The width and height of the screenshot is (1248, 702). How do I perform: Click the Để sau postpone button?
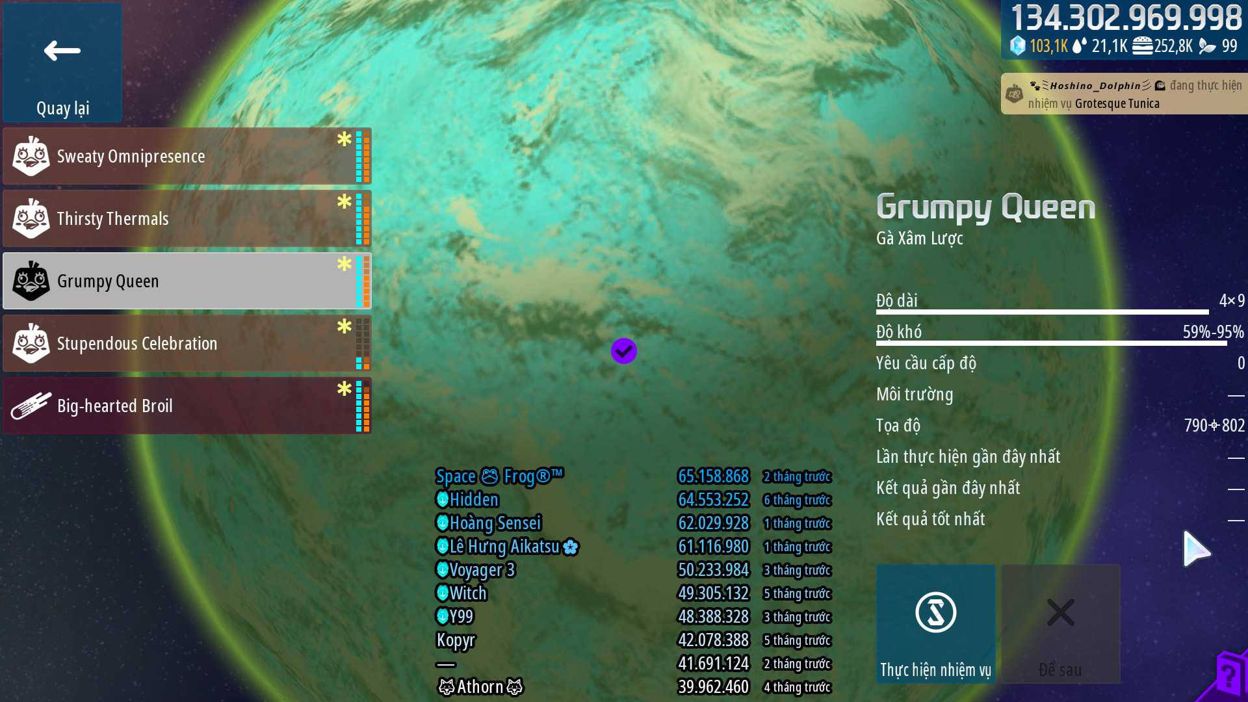tap(1060, 623)
